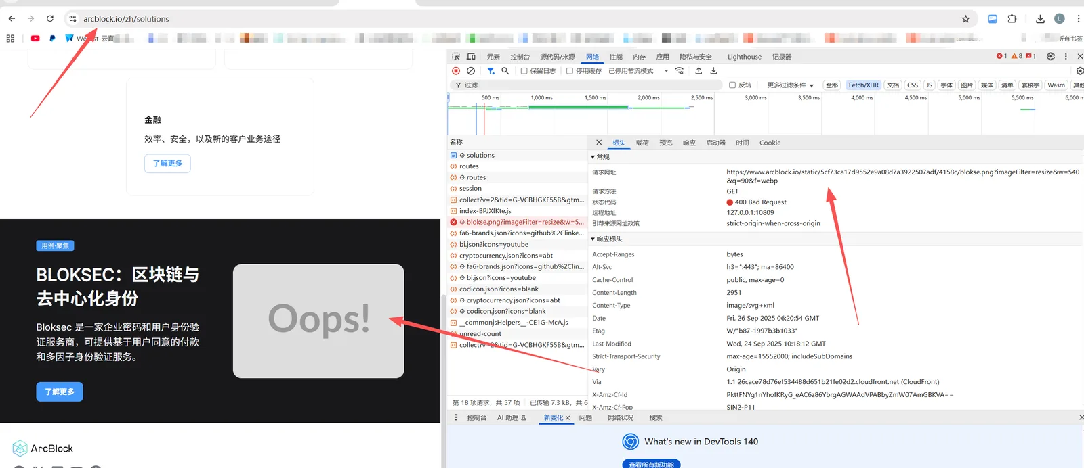Open the Cookie tab of request details
Screen dimensions: 1084x468
tap(770, 143)
